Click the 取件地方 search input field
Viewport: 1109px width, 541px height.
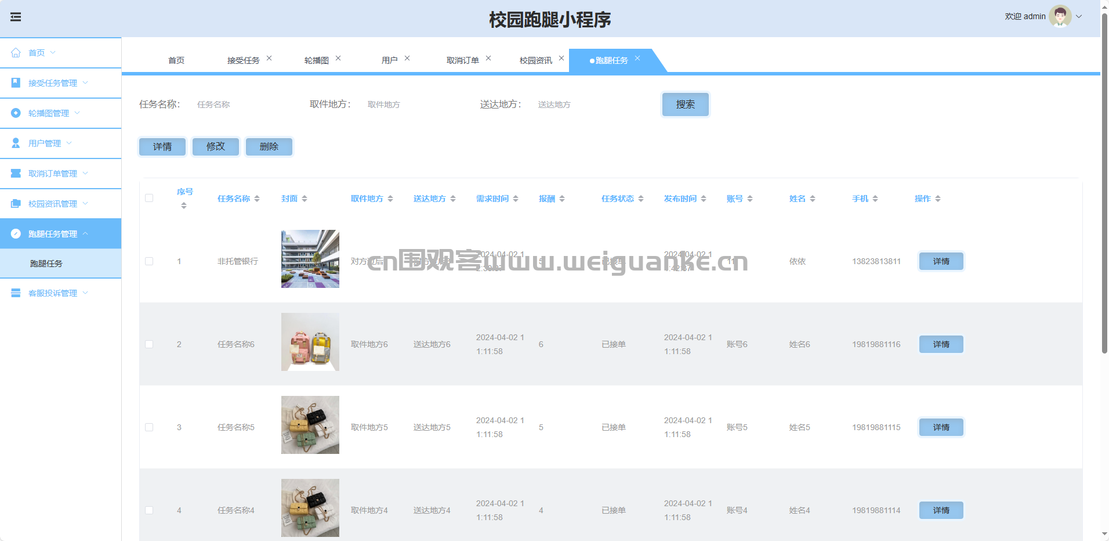412,104
